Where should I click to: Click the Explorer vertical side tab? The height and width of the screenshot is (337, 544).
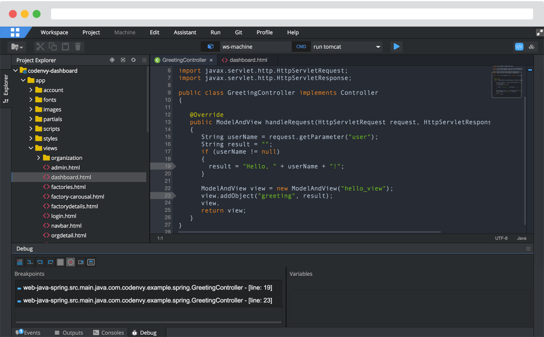click(6, 89)
